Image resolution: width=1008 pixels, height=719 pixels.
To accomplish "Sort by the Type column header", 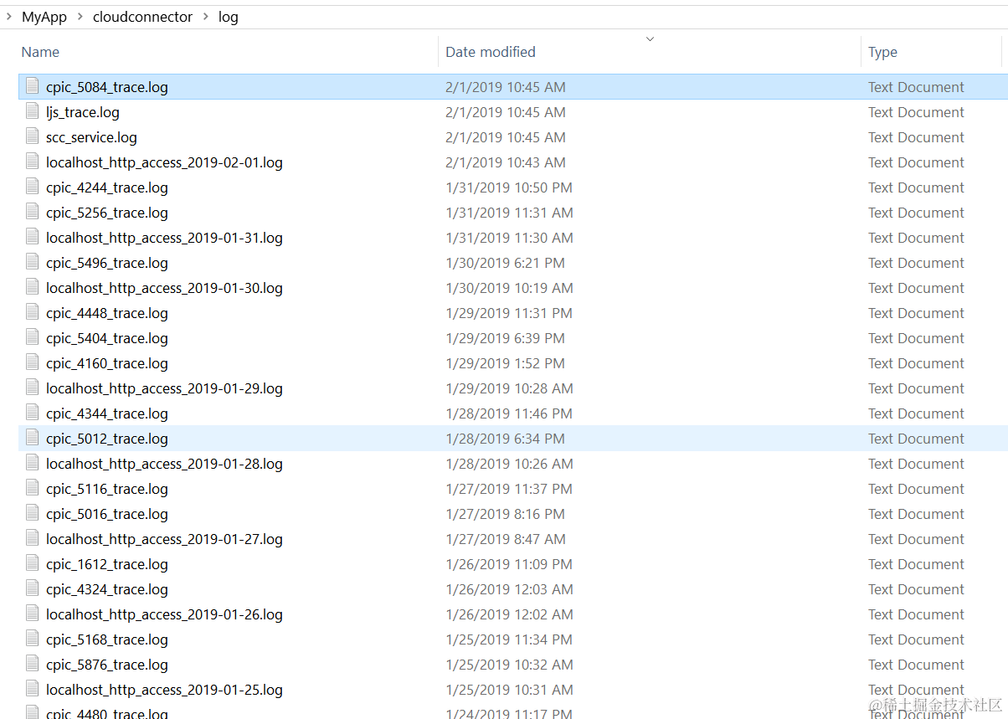I will 882,52.
